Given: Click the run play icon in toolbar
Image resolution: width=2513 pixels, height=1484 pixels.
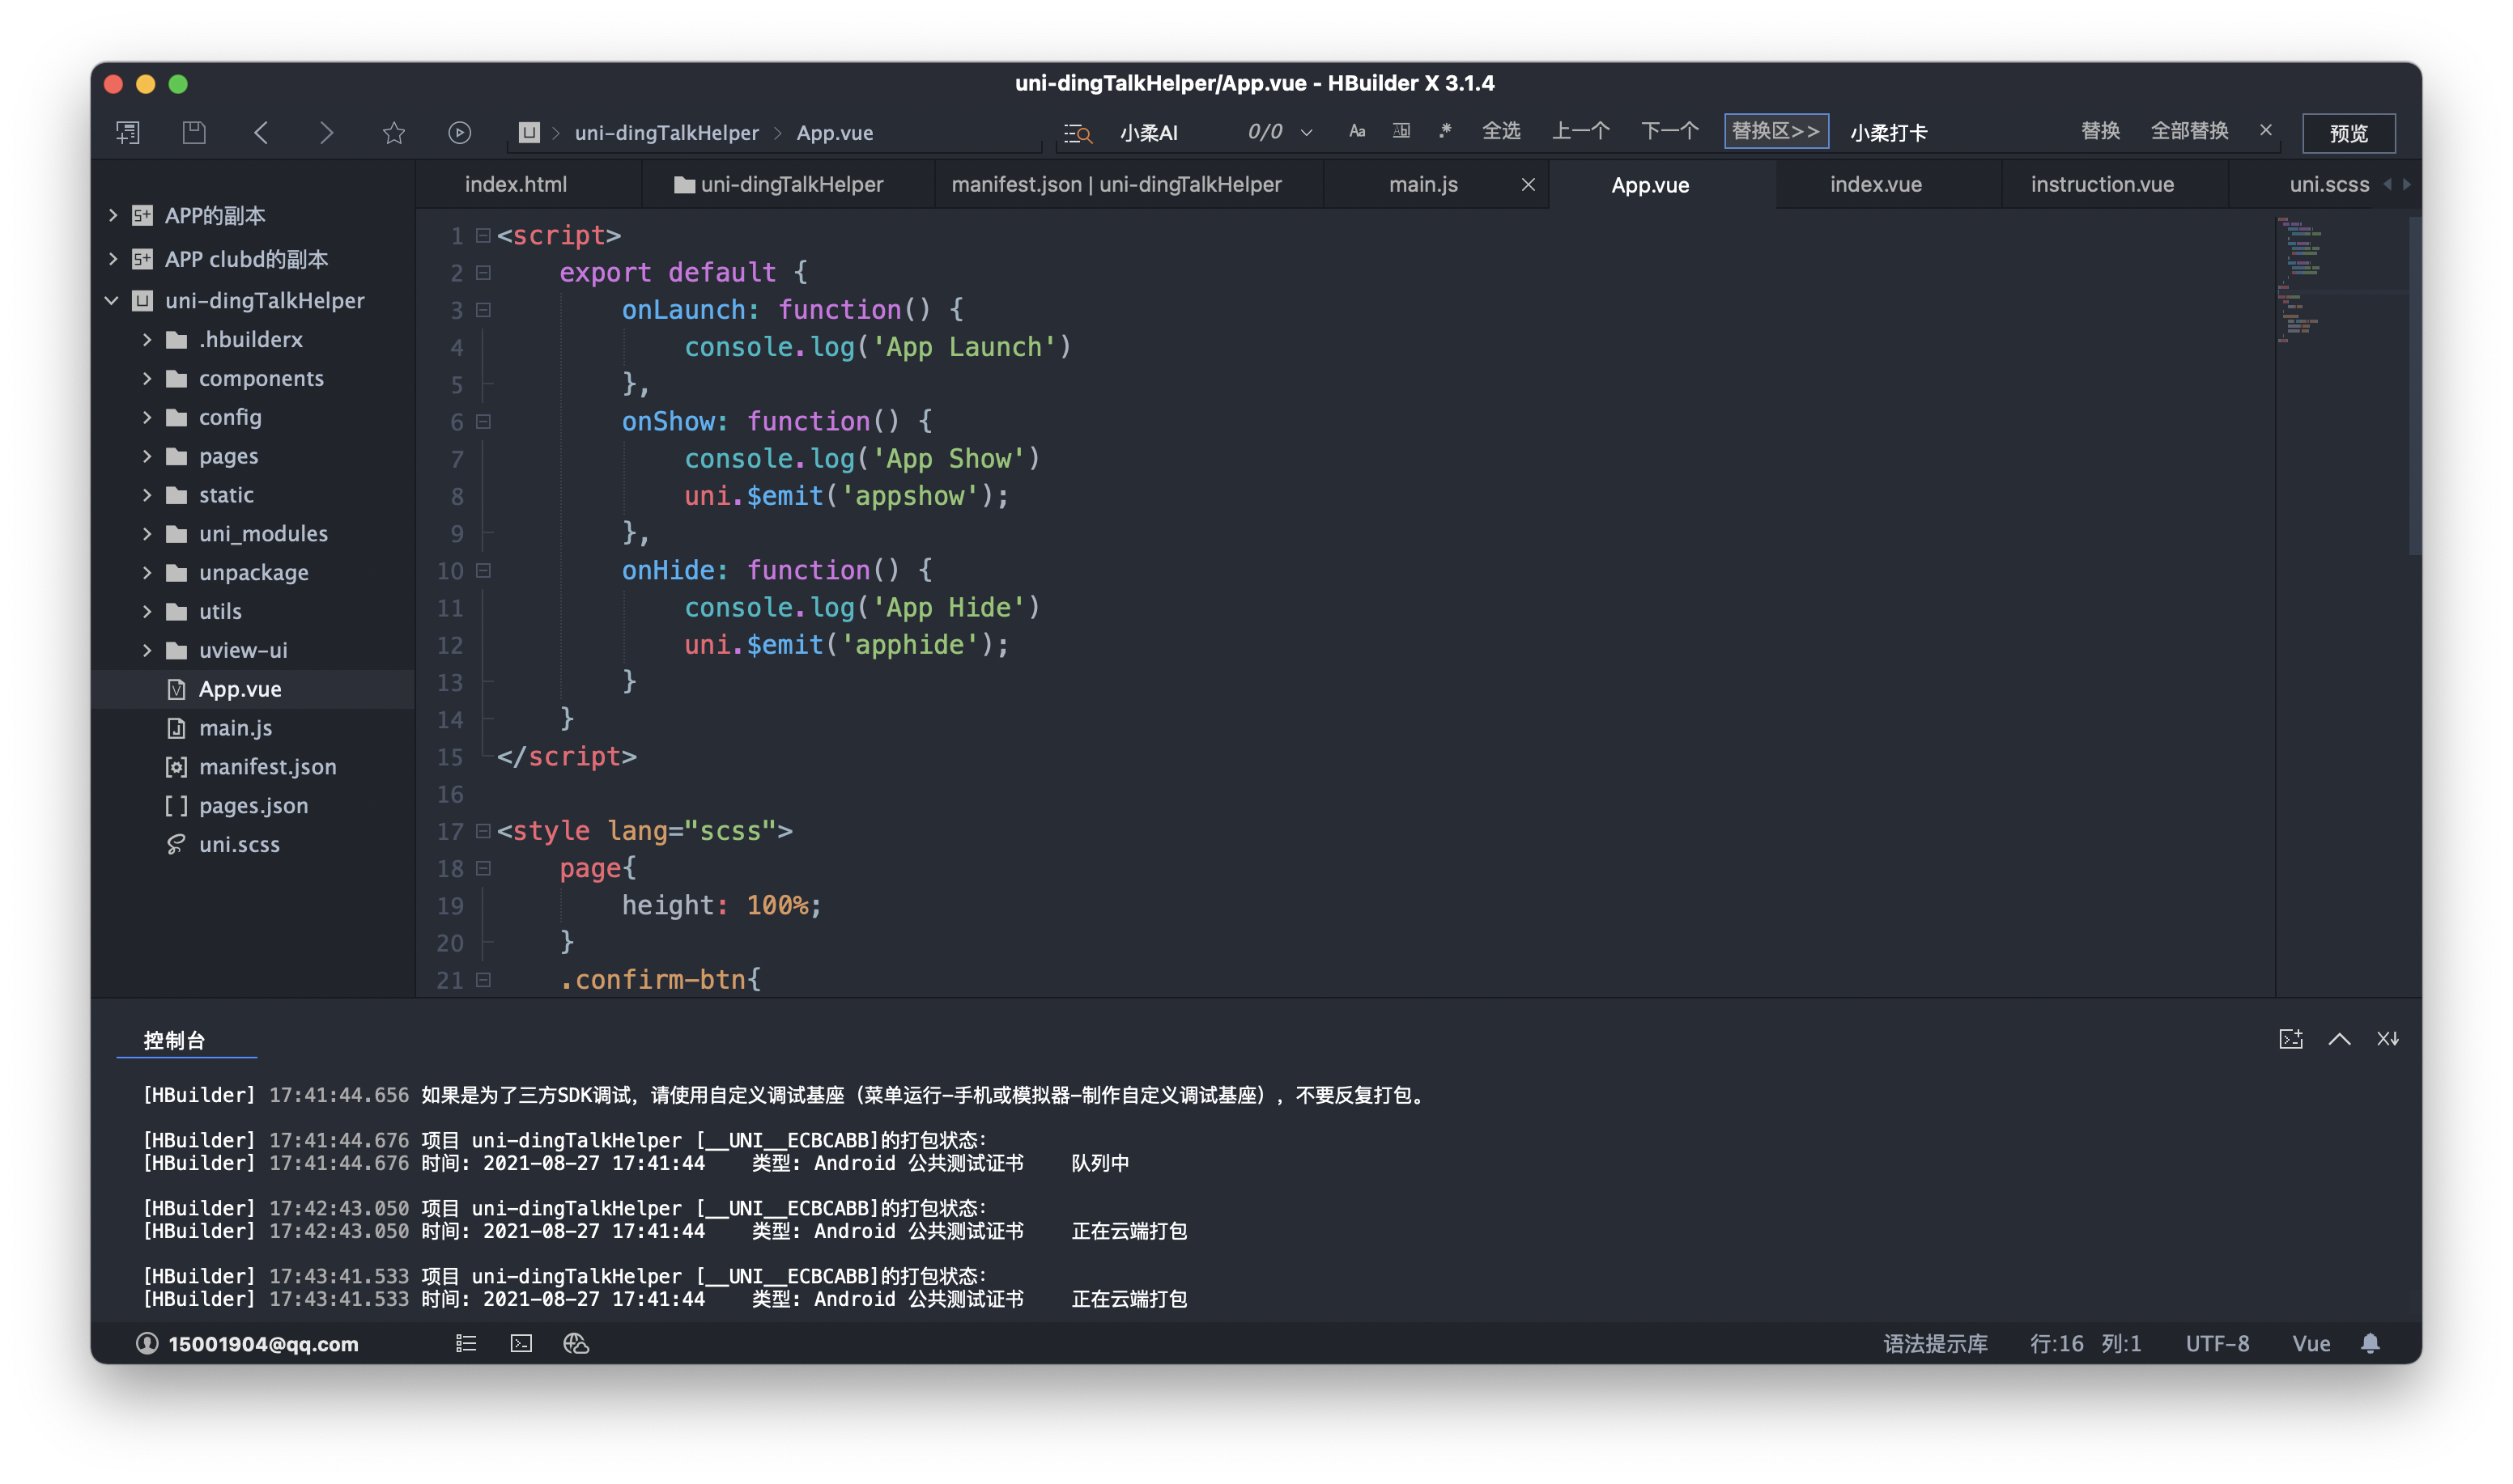Looking at the screenshot, I should pos(459,132).
